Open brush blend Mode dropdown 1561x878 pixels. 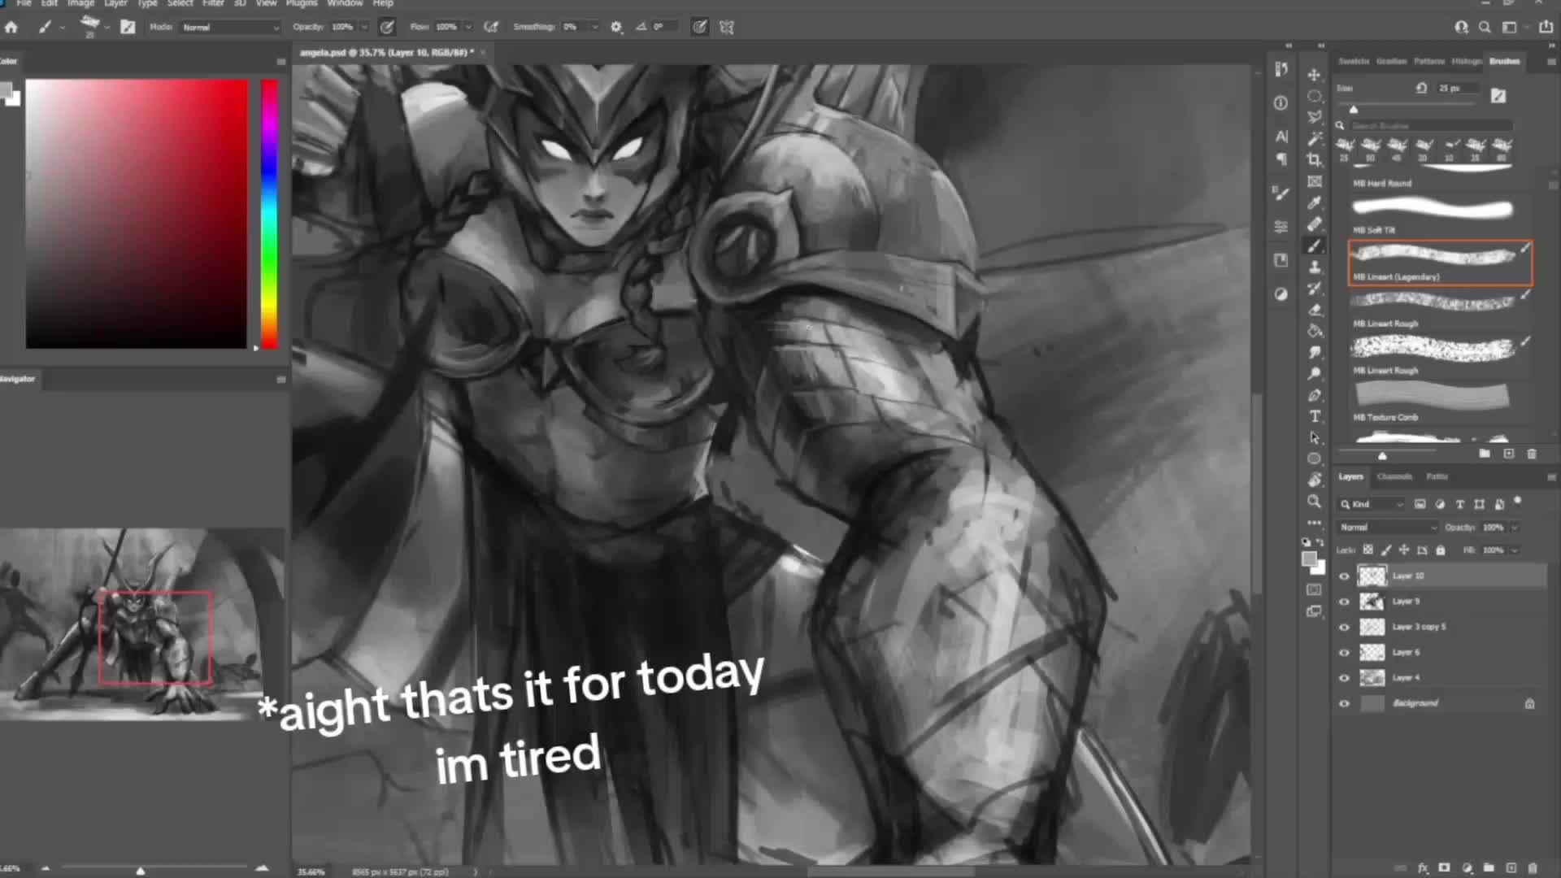point(229,28)
